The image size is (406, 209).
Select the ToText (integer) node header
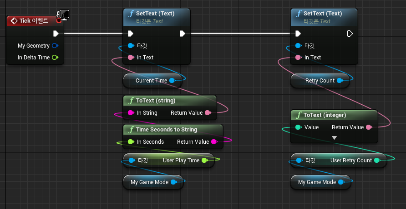click(x=334, y=115)
